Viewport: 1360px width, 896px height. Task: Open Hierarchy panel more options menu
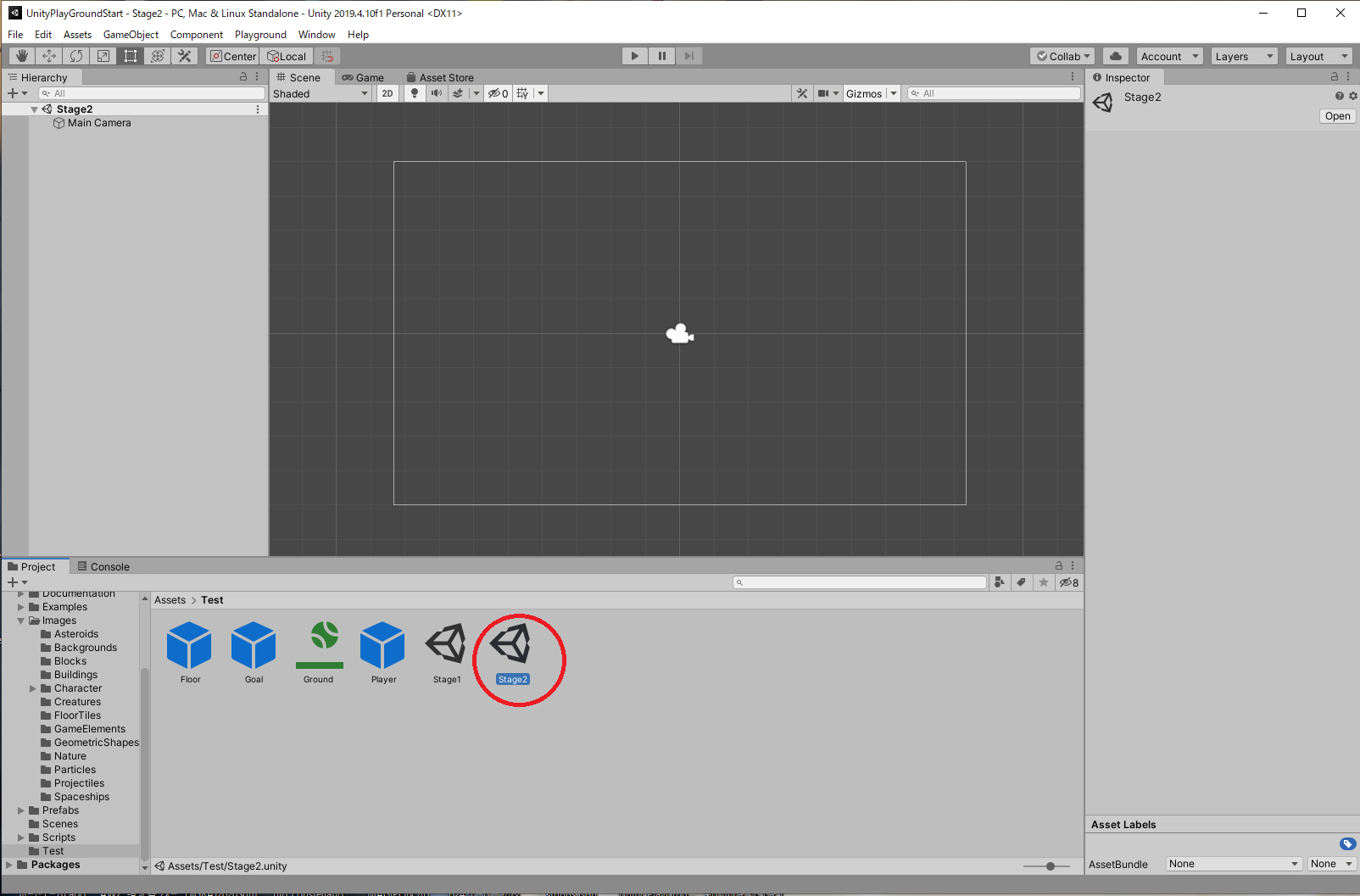pyautogui.click(x=257, y=76)
